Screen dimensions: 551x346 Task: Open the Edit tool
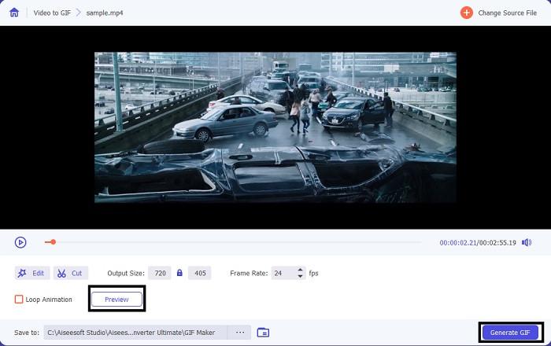(32, 273)
